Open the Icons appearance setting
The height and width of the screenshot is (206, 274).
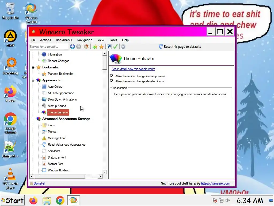51,125
